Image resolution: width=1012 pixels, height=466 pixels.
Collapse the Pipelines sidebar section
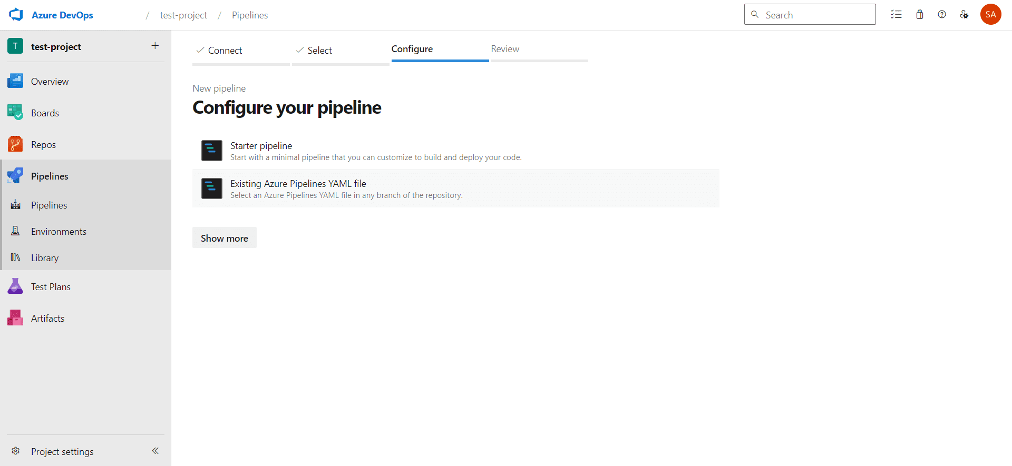click(x=50, y=176)
